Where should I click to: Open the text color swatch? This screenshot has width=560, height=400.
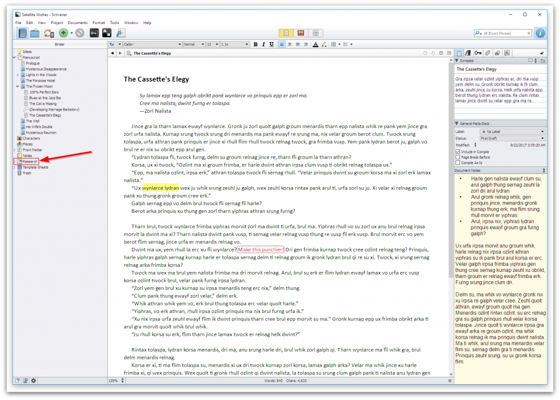click(316, 44)
